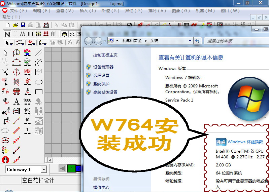
Task: Open address bar history dropdown in Control Panel
Action: click(x=190, y=41)
